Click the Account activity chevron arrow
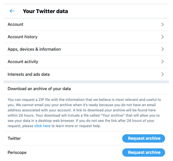173x161 pixels. click(162, 61)
